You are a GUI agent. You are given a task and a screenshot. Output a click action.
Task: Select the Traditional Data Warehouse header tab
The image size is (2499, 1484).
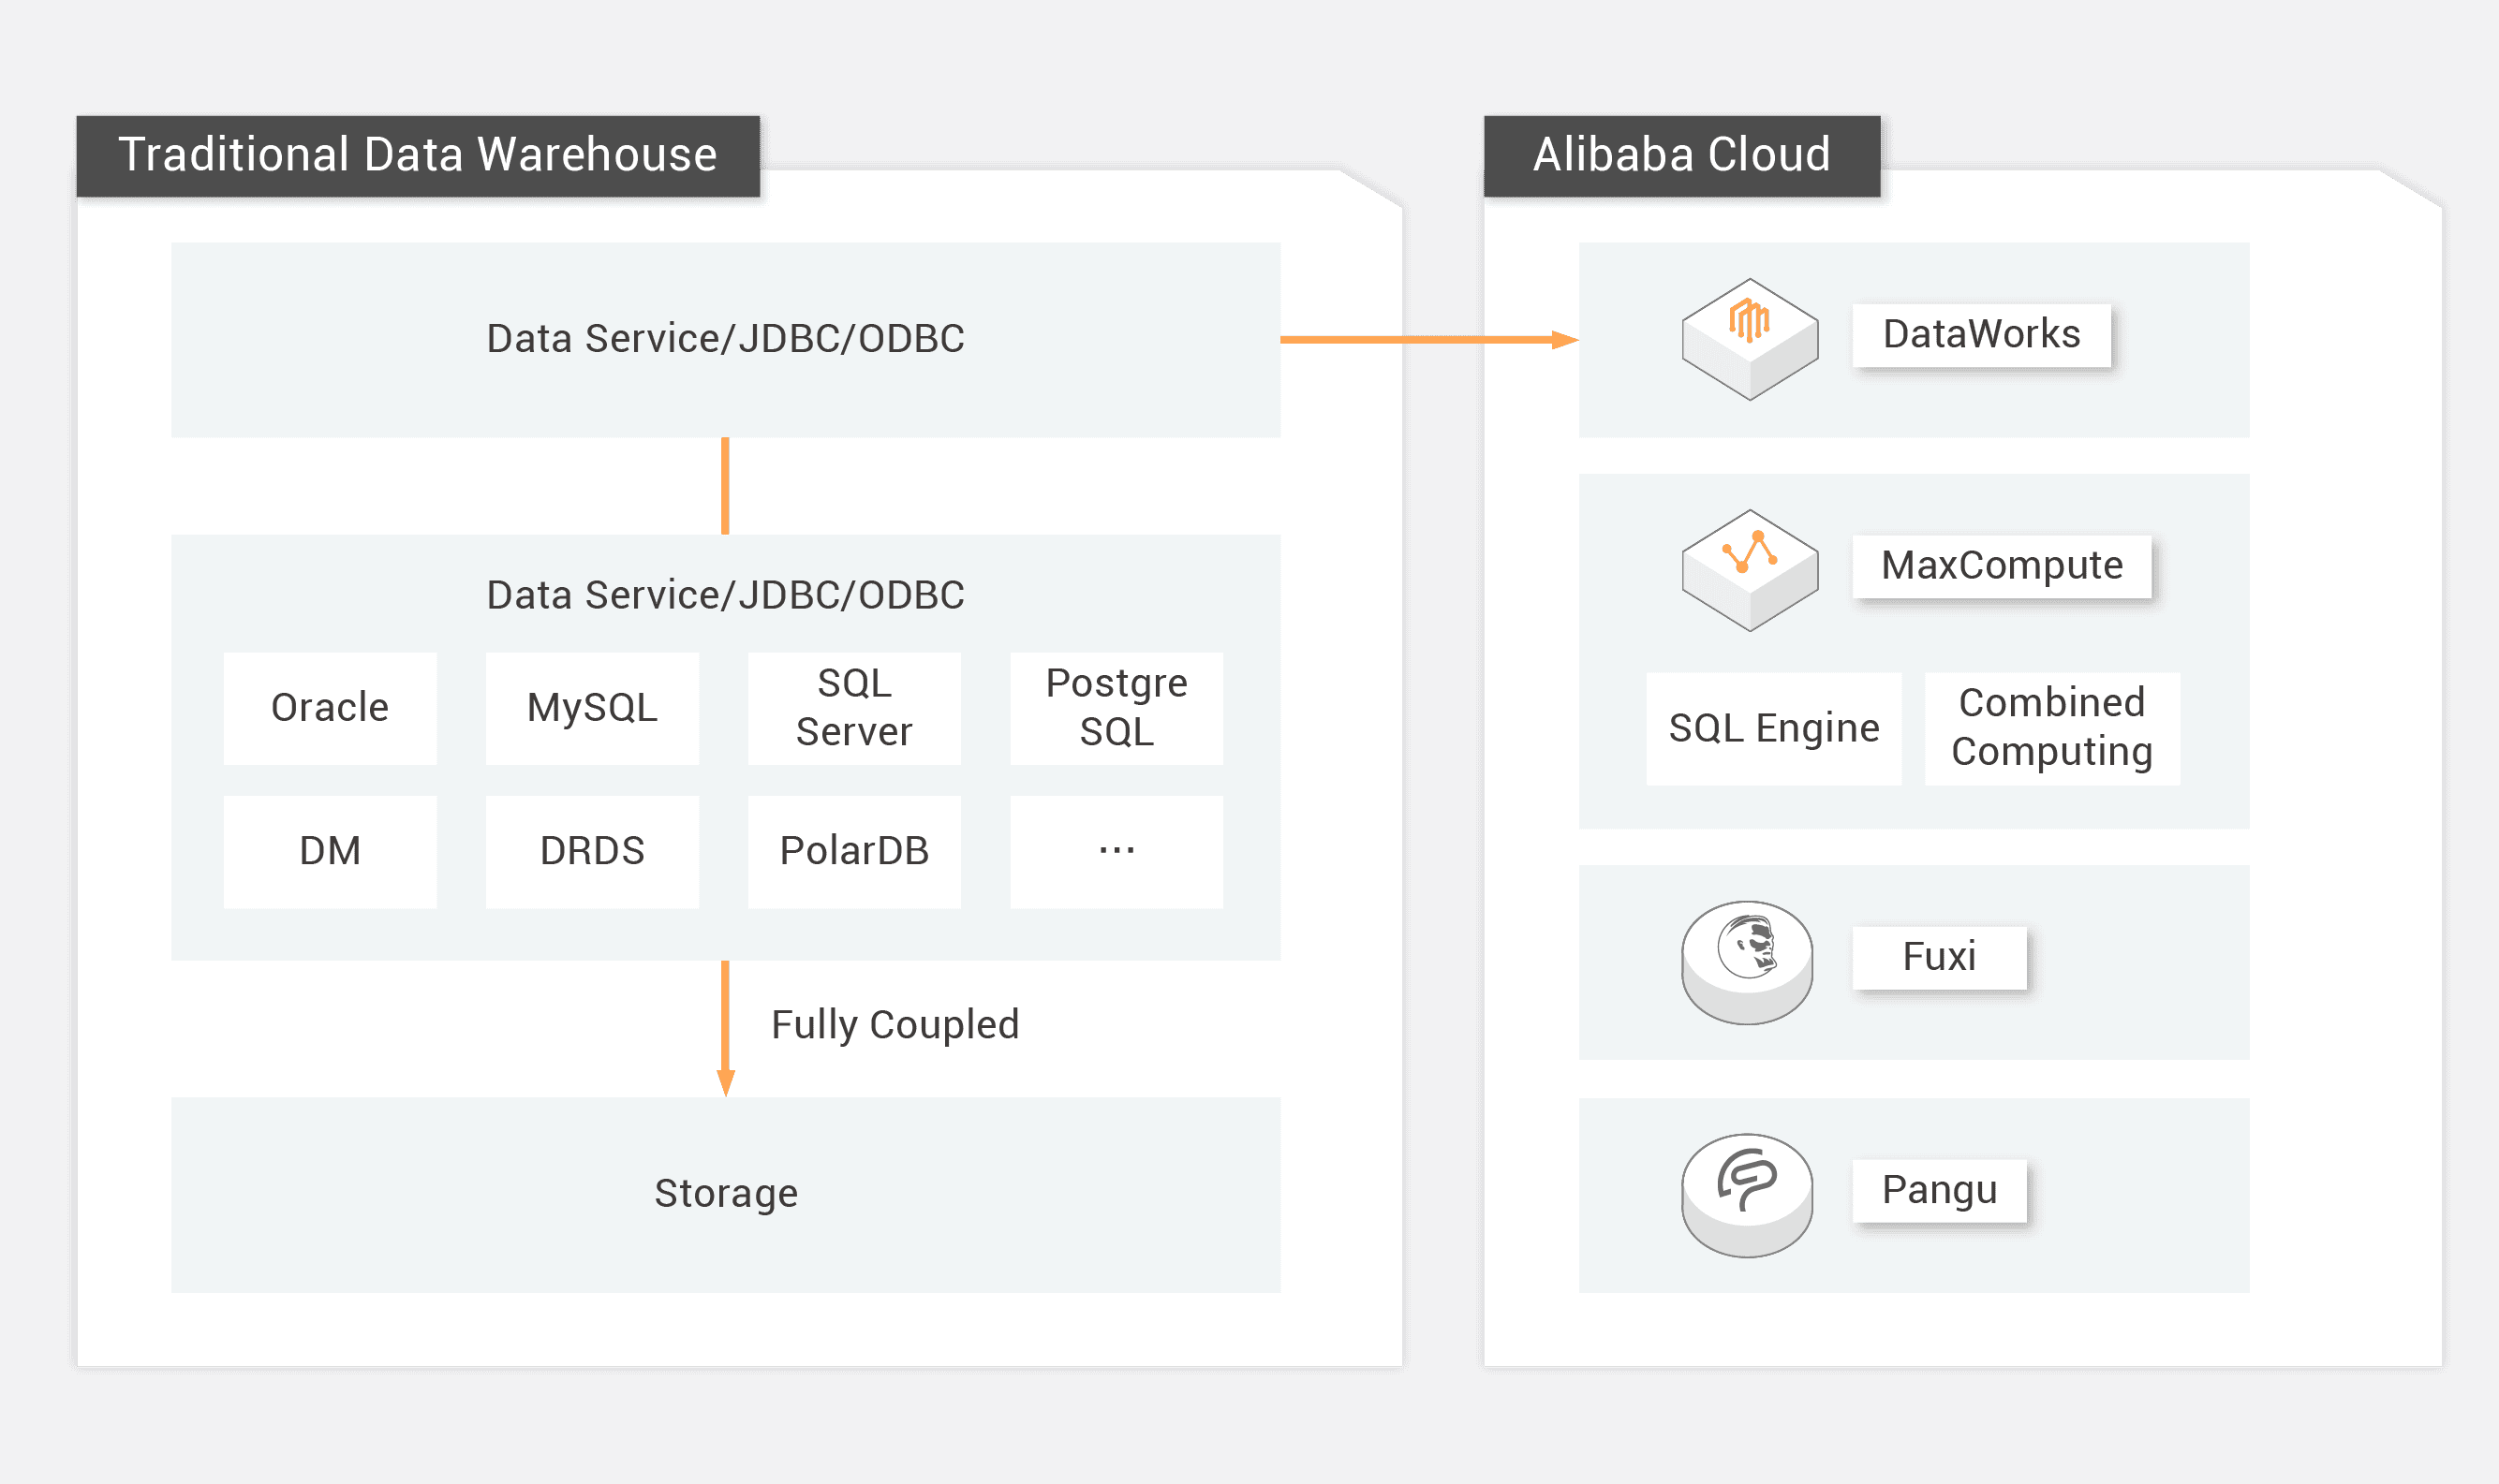point(418,155)
